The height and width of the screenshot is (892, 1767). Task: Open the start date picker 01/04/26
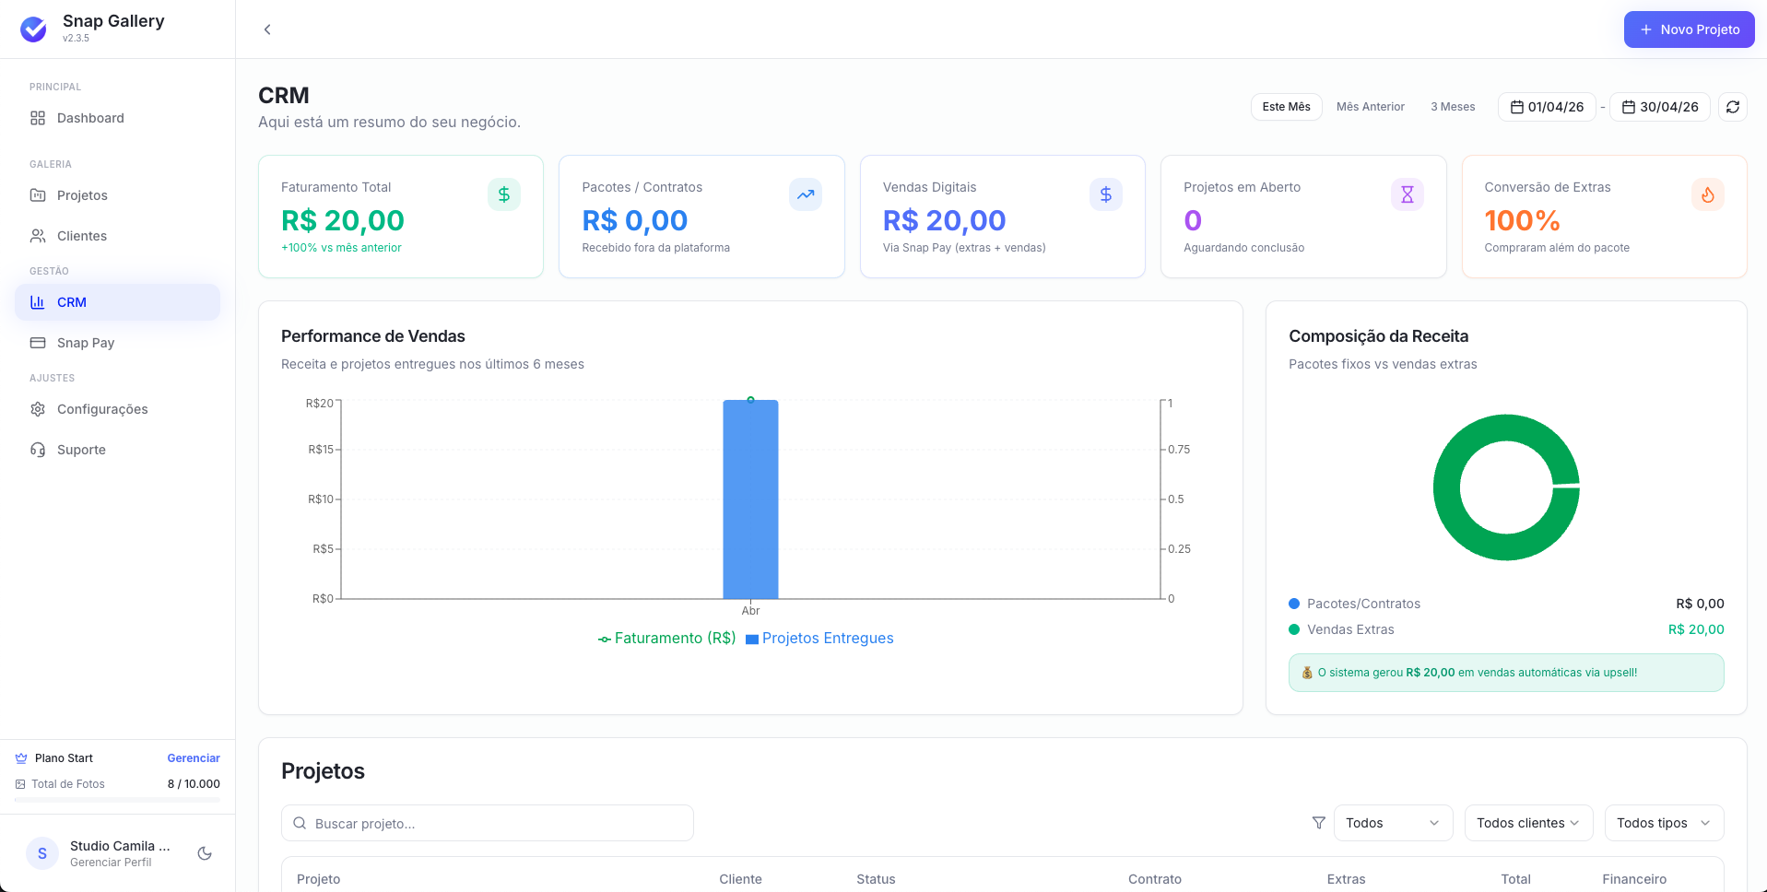[1547, 107]
